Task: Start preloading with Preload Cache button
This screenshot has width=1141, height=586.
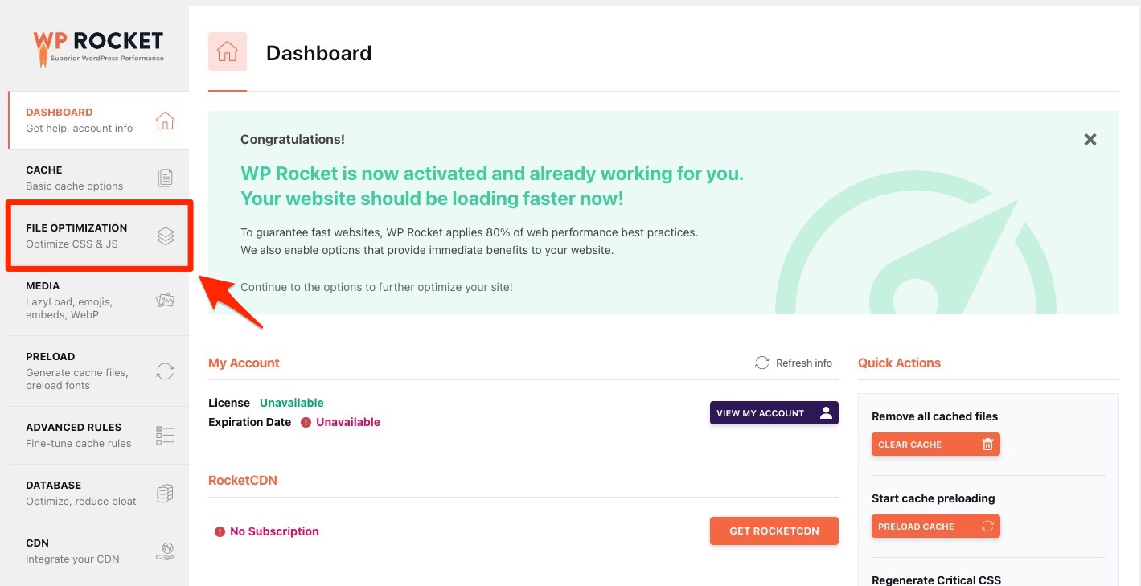Action: 935,527
